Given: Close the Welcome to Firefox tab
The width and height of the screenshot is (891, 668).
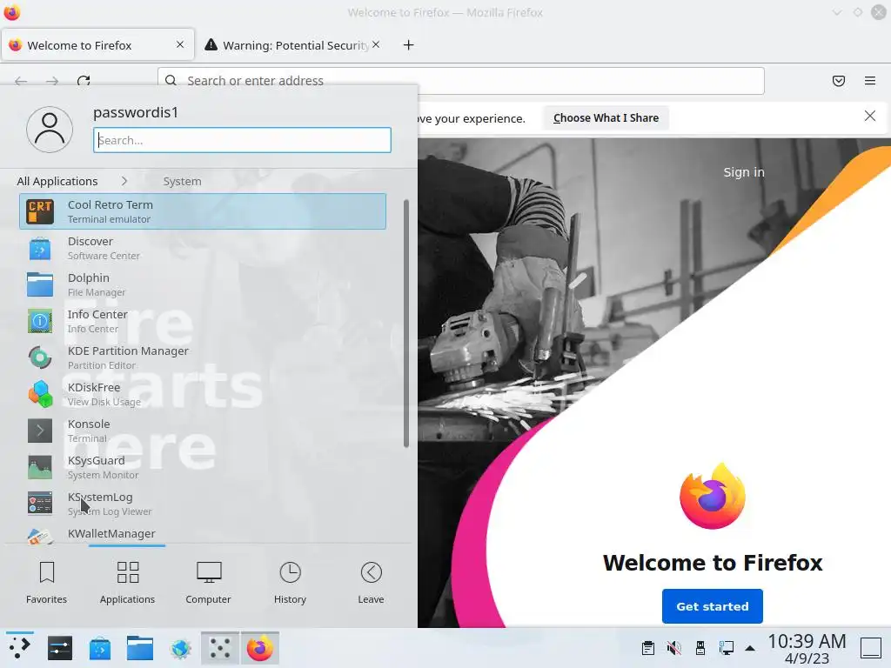Looking at the screenshot, I should click(180, 44).
